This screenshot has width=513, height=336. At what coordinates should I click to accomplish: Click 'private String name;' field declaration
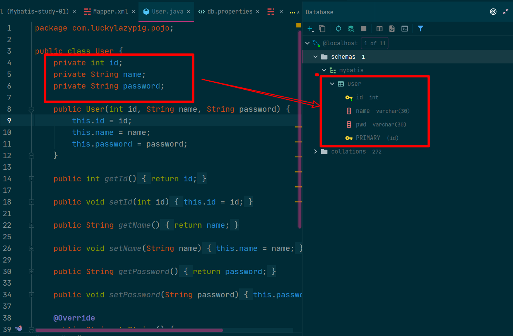pyautogui.click(x=99, y=74)
